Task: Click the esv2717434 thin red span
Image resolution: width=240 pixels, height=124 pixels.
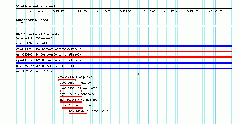Action: tap(67, 80)
